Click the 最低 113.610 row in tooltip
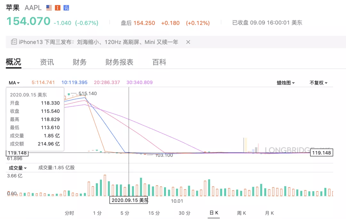 (35, 128)
